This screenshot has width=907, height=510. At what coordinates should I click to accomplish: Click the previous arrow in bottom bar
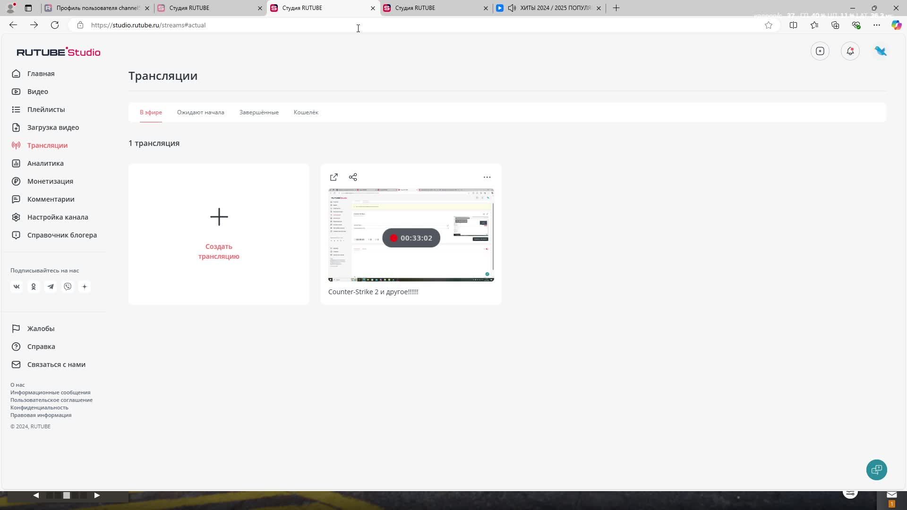[36, 495]
